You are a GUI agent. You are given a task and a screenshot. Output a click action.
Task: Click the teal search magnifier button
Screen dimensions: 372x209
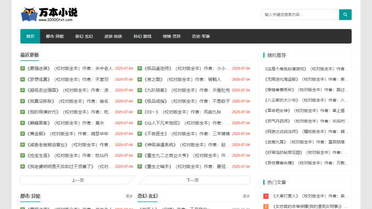pyautogui.click(x=345, y=15)
